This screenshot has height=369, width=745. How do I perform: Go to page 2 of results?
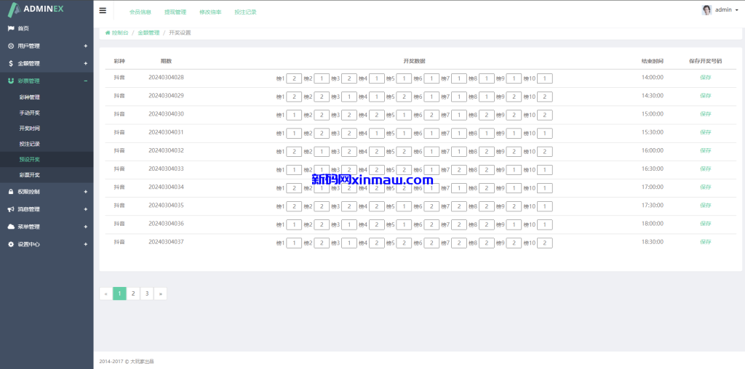(x=133, y=293)
